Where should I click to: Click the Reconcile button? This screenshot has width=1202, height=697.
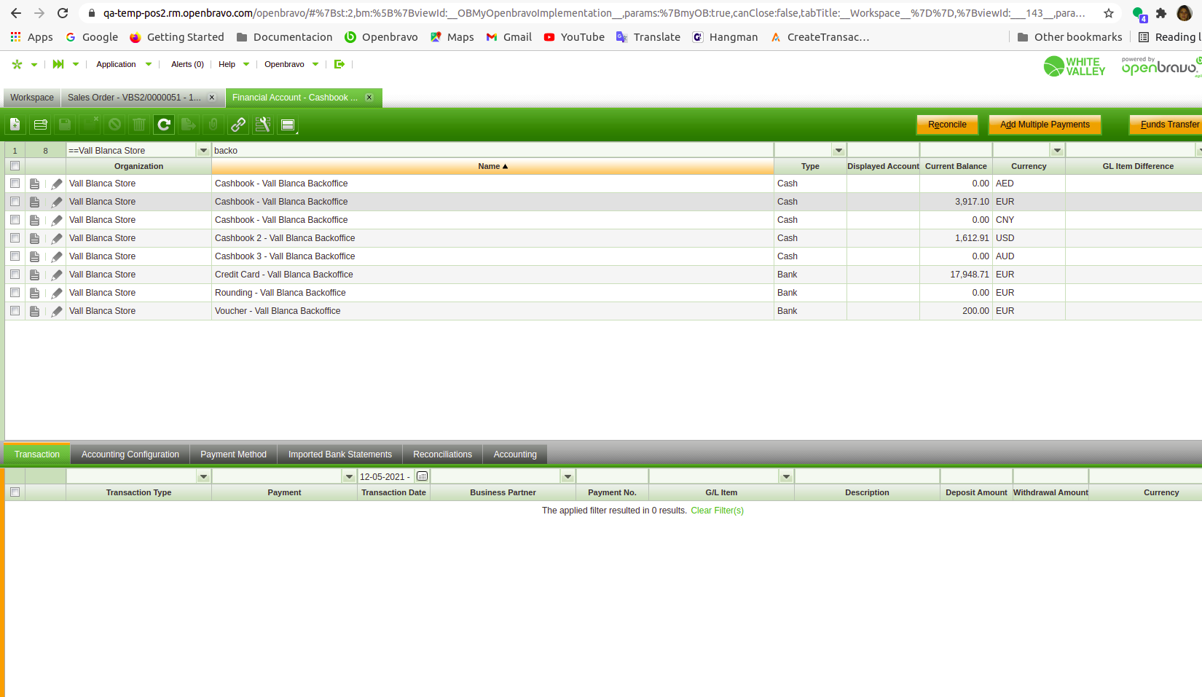[947, 125]
